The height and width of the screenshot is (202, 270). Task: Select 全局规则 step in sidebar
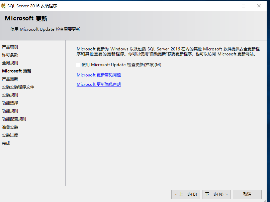click(x=10, y=63)
